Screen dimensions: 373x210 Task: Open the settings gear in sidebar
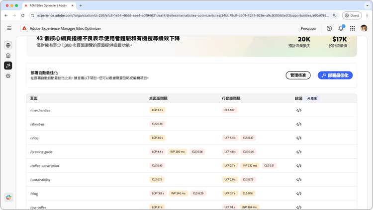click(x=8, y=76)
